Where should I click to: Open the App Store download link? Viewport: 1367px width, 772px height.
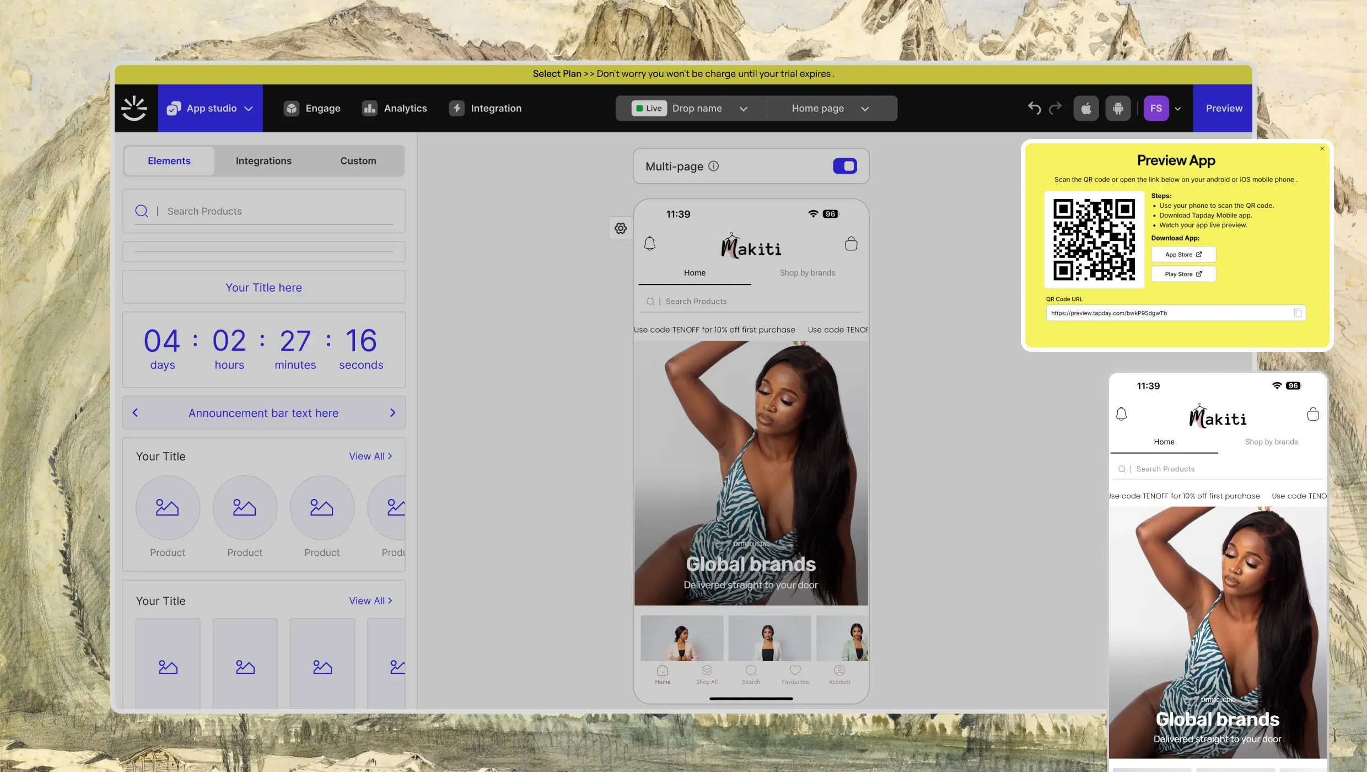coord(1183,255)
